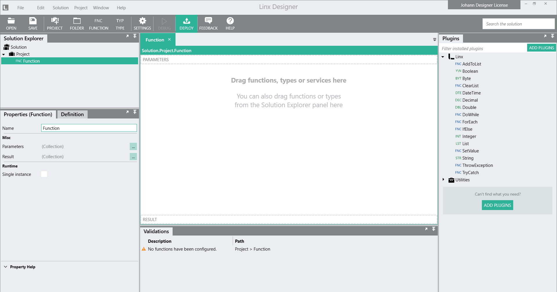This screenshot has width=557, height=292.
Task: Add a new PROJECT from the toolbar
Action: tap(55, 23)
